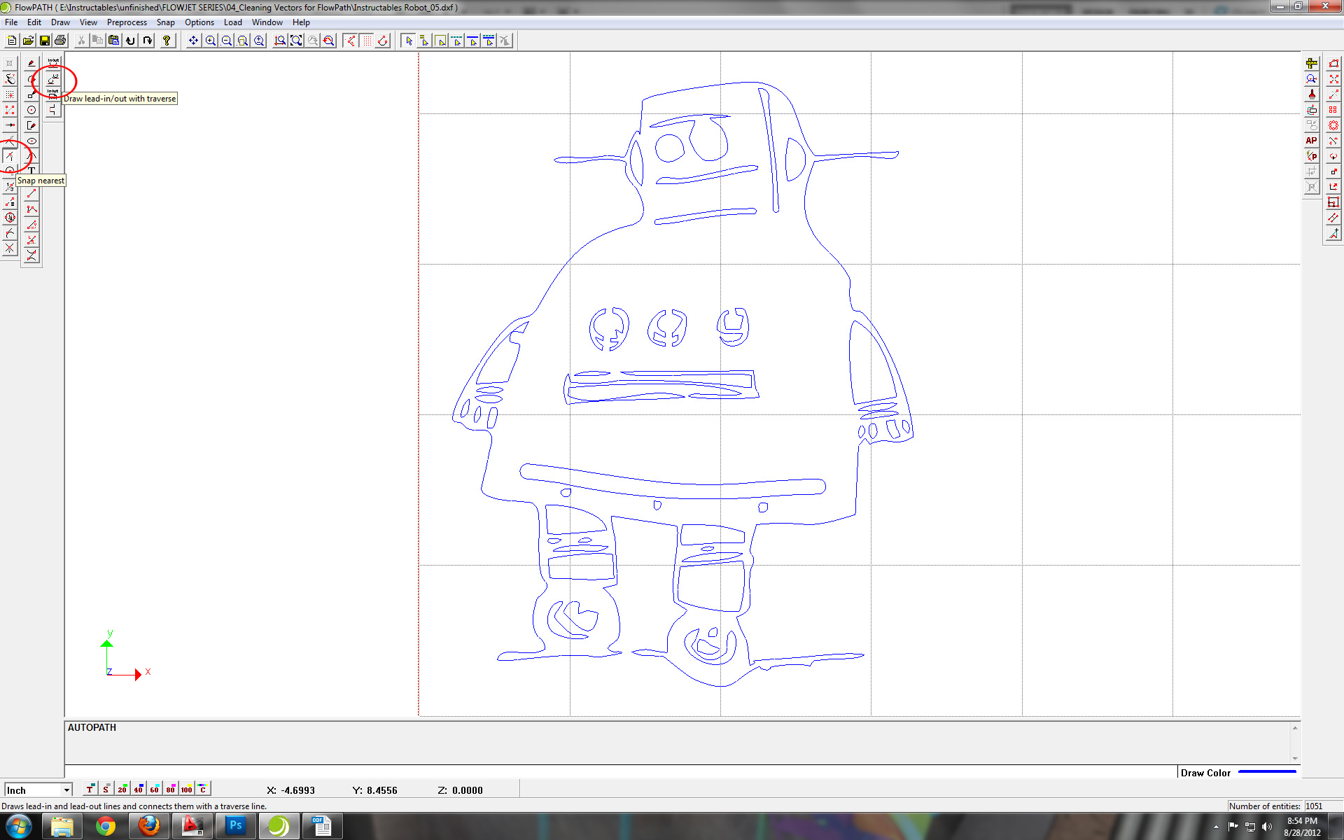Click Draw lead-in/out with traverse tool

pyautogui.click(x=53, y=79)
